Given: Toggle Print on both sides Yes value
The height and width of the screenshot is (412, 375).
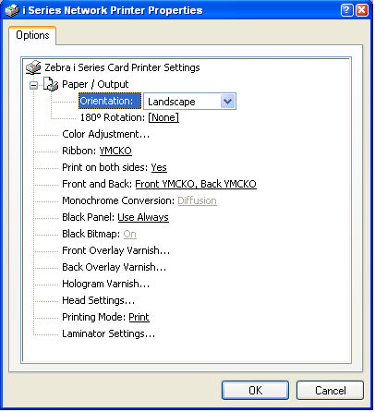Looking at the screenshot, I should coord(159,167).
